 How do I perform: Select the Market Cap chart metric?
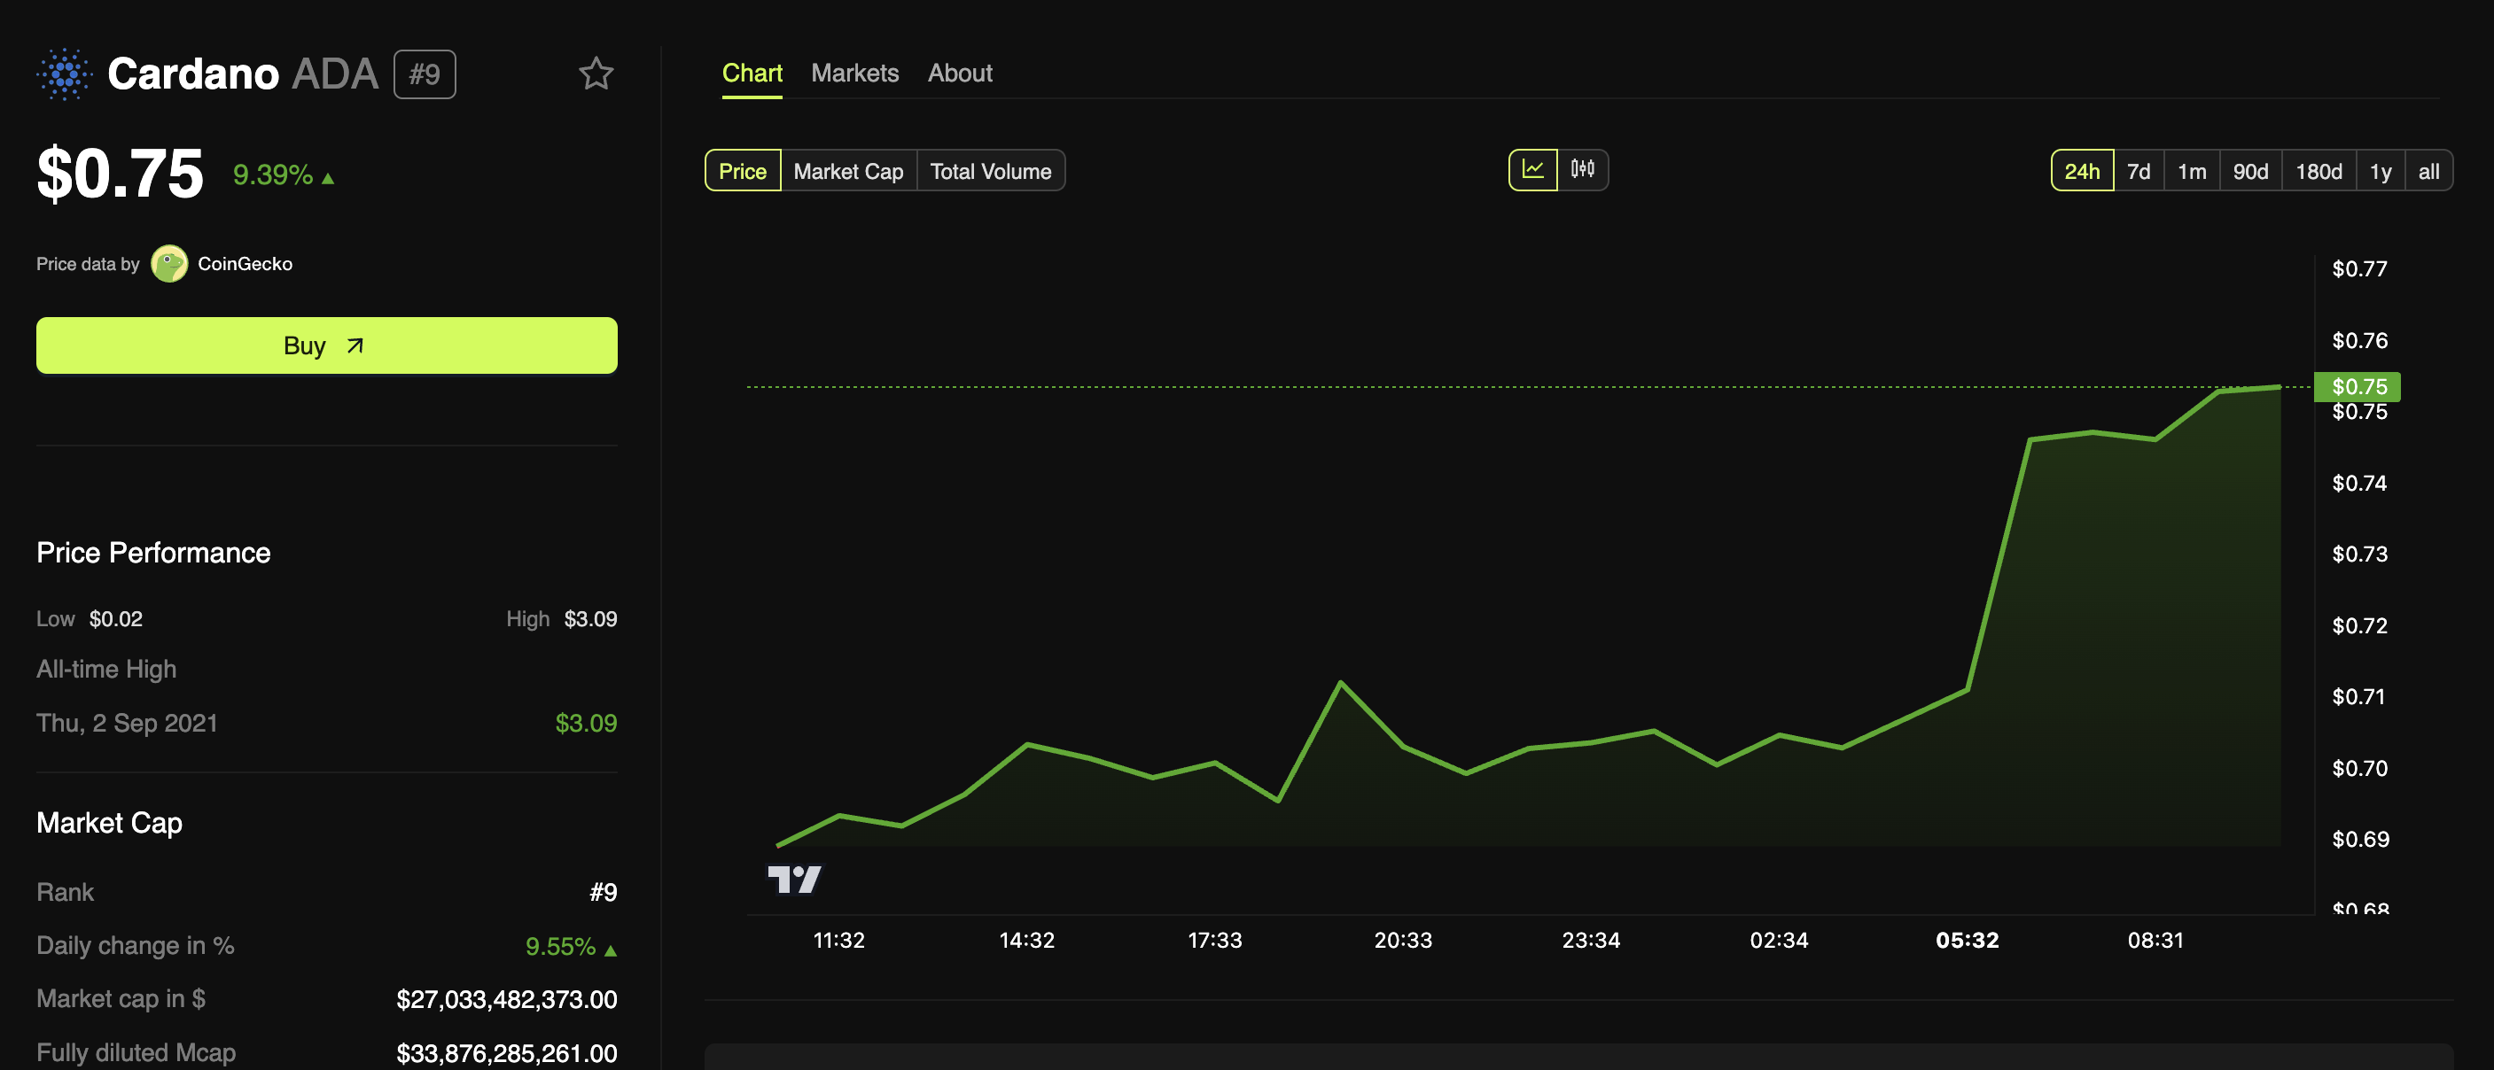click(848, 171)
